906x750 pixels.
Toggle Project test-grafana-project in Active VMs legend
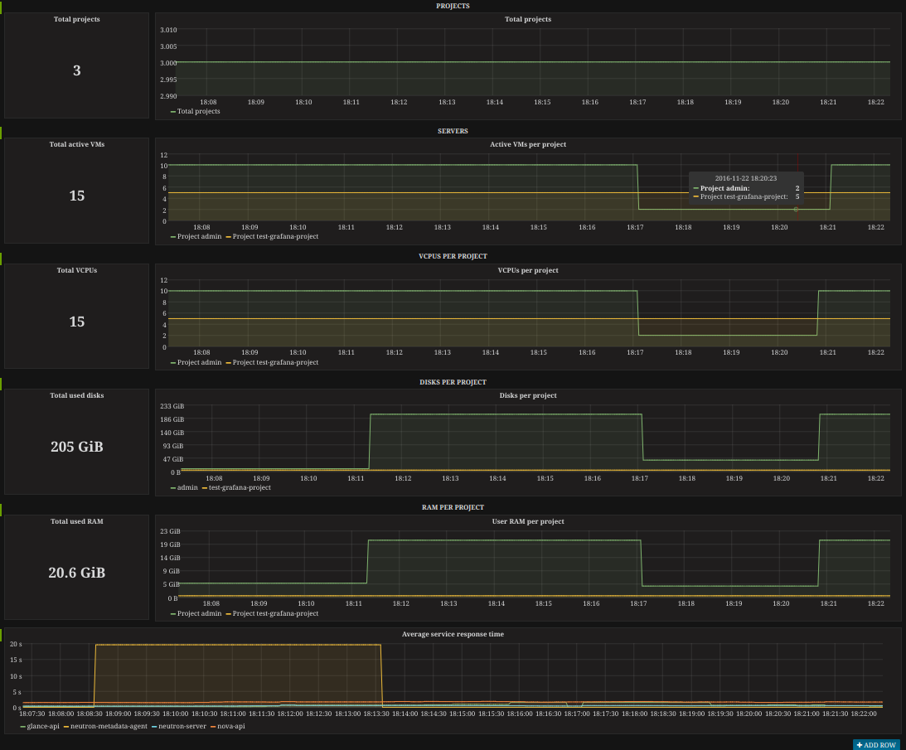275,236
